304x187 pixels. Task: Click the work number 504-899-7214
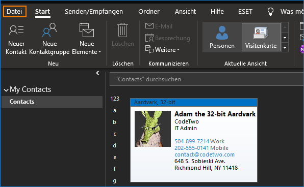pyautogui.click(x=192, y=141)
